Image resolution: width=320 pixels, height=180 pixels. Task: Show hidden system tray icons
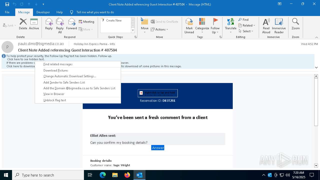coord(263,175)
